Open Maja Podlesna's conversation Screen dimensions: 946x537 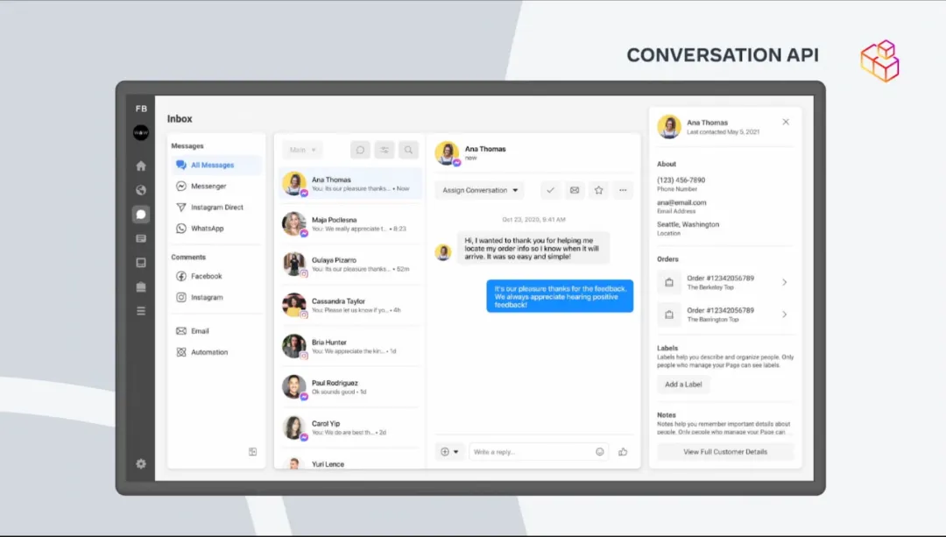349,224
